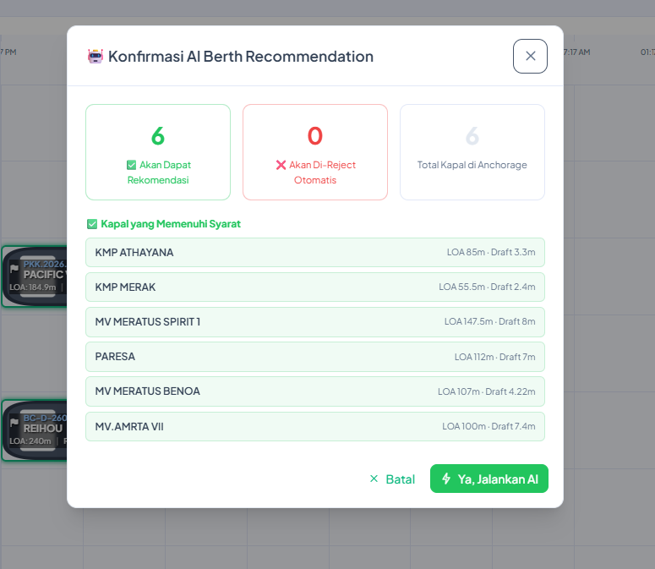Select the MV MERATUS BENOA row
Screen dimensions: 655x569
(x=315, y=391)
